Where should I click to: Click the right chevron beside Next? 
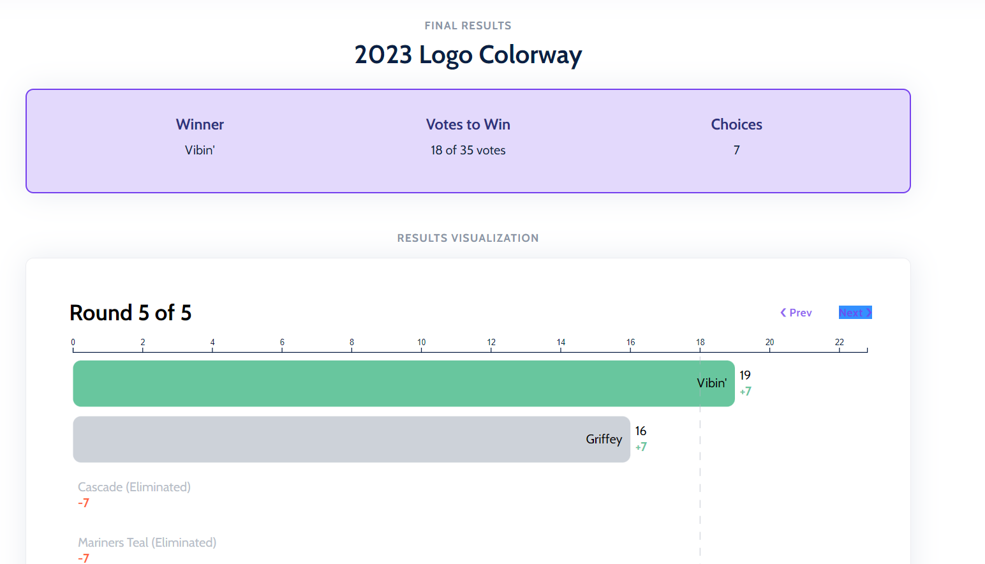pos(868,313)
